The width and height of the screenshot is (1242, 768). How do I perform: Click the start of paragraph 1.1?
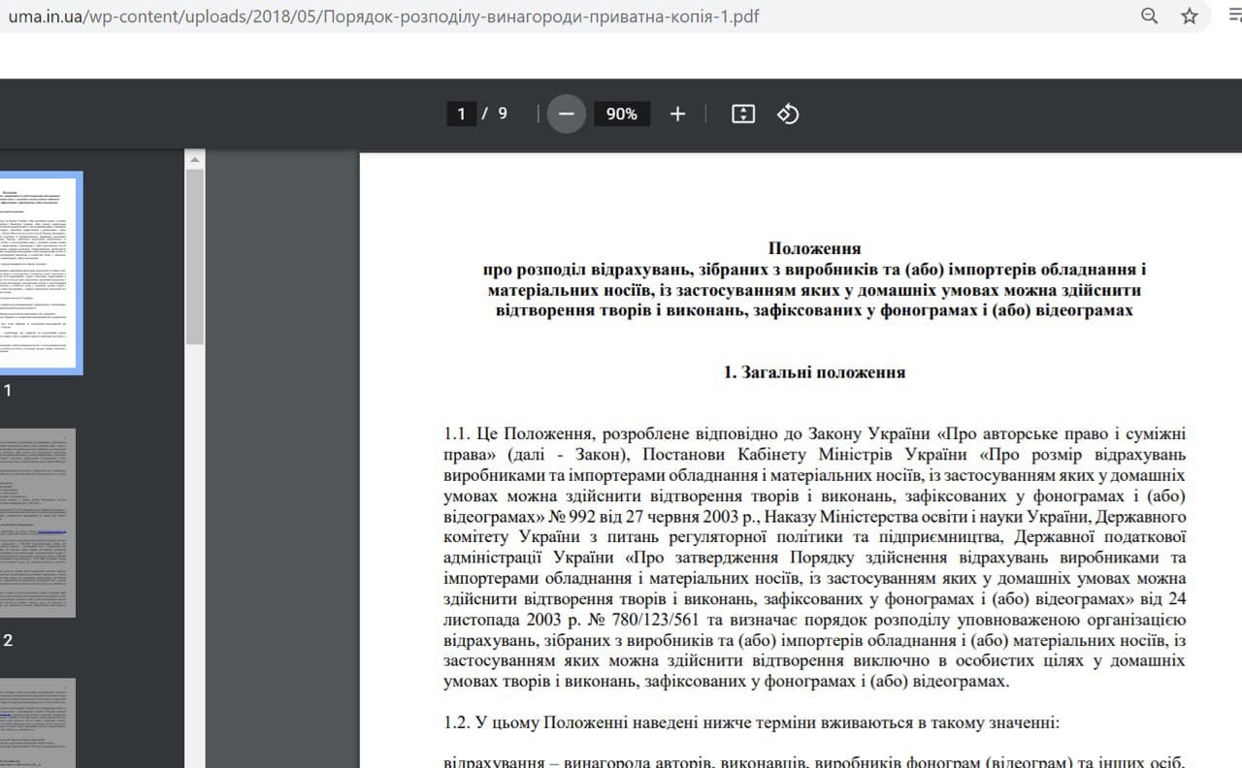pos(458,434)
